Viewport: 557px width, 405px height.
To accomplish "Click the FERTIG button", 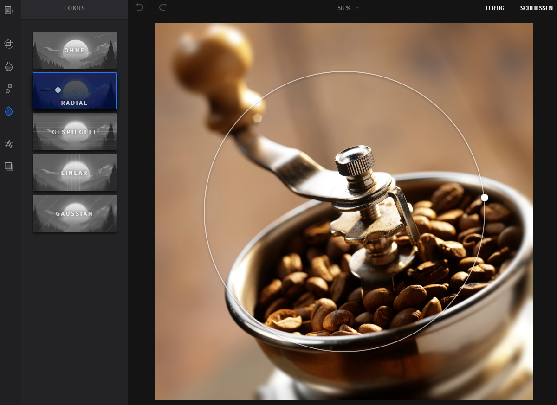I will pyautogui.click(x=495, y=8).
